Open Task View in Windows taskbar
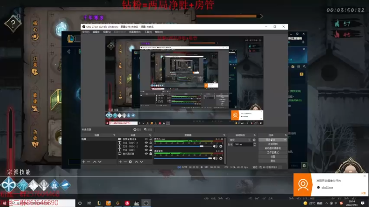Viewport: 369px width, 207px height. coord(89,203)
